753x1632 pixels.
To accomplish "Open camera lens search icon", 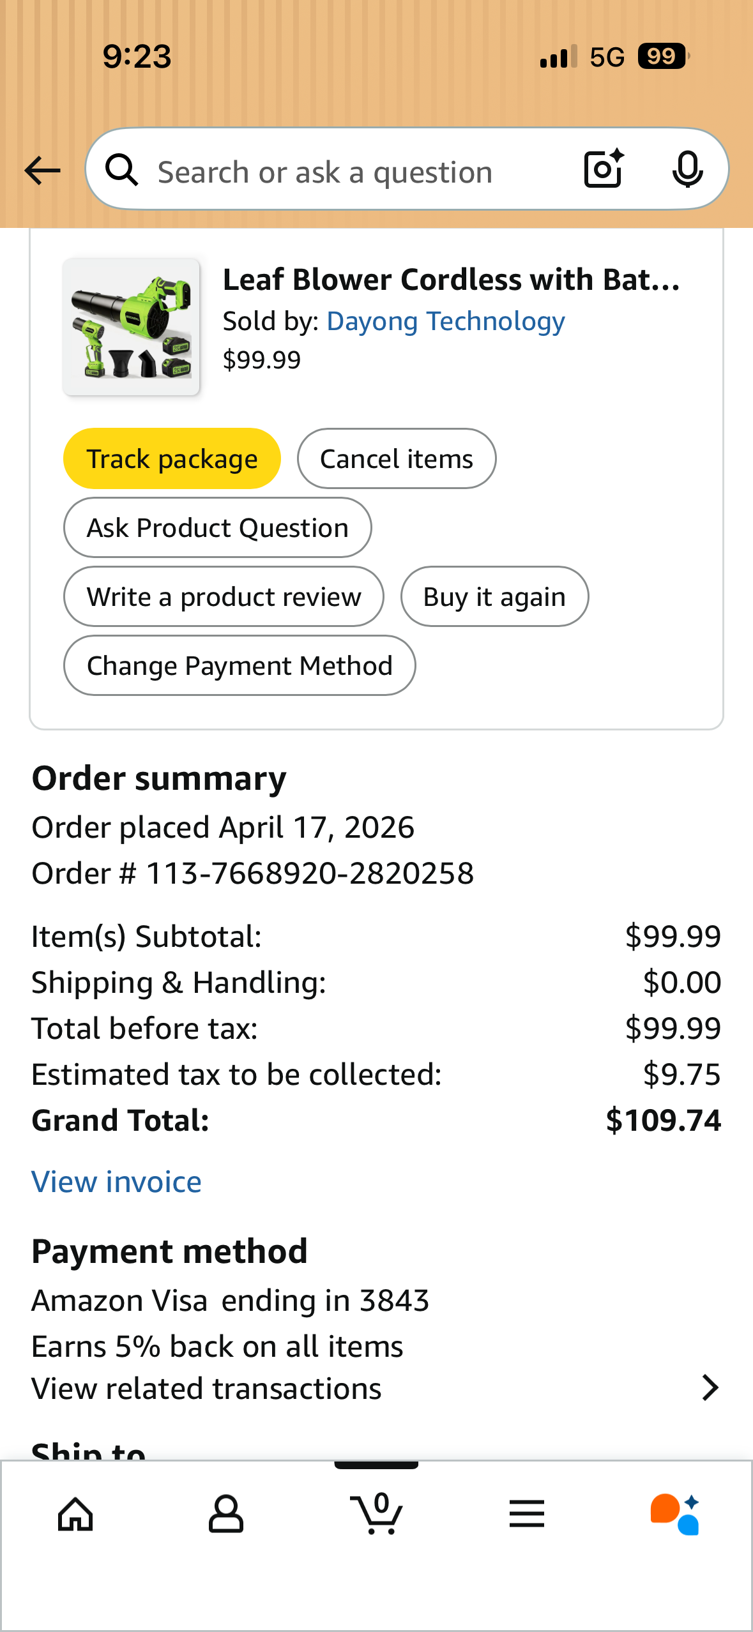I will click(x=604, y=169).
